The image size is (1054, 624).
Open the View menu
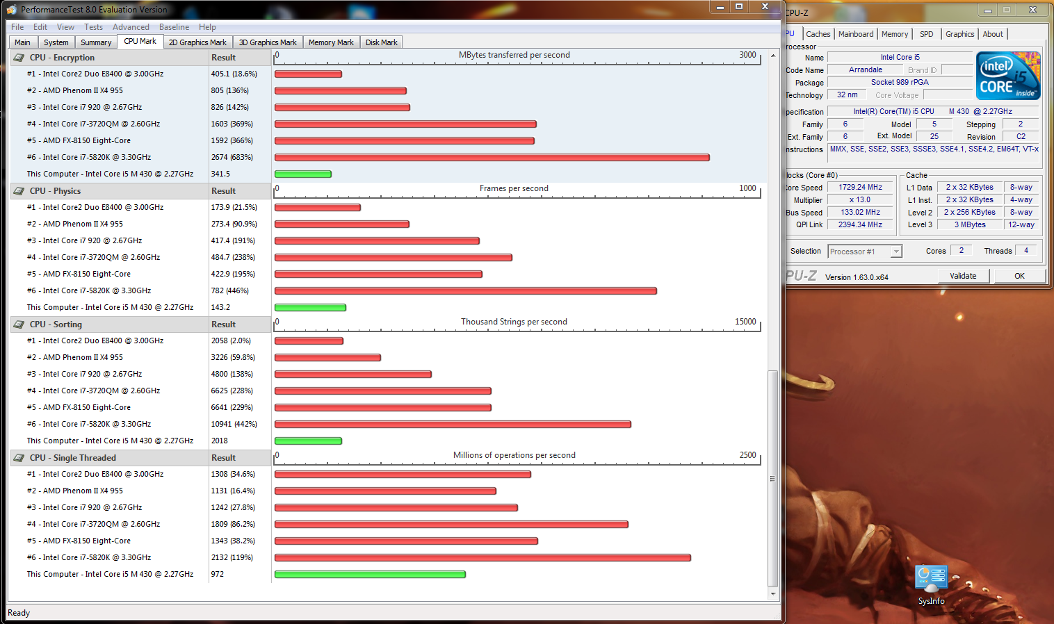pyautogui.click(x=65, y=27)
